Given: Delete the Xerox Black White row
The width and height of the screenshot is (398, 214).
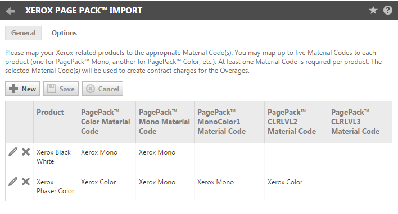Looking at the screenshot, I should click(26, 152).
